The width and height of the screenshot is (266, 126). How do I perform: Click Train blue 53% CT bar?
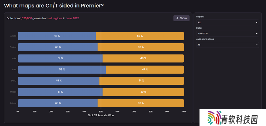[x=62, y=70]
